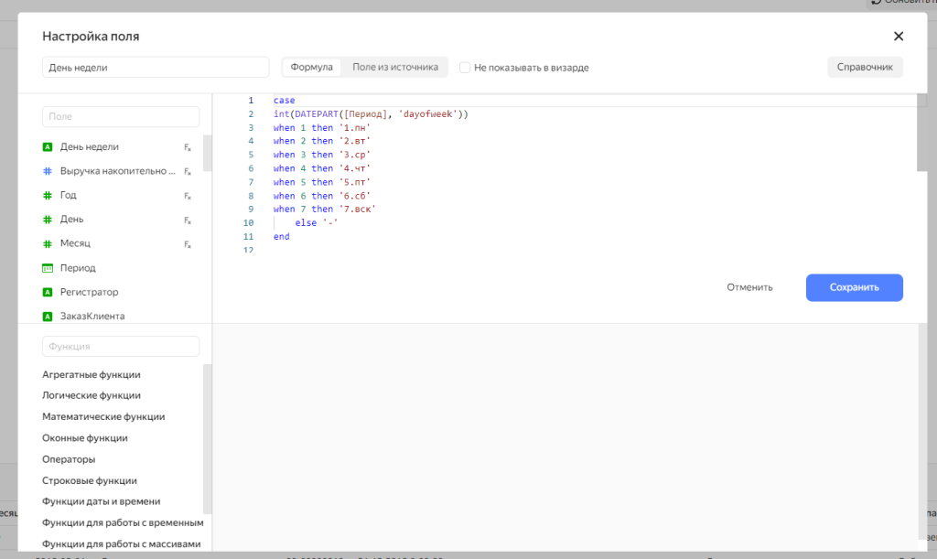Click the number icon next to Год field
Viewport: 937px width, 559px height.
coord(48,195)
